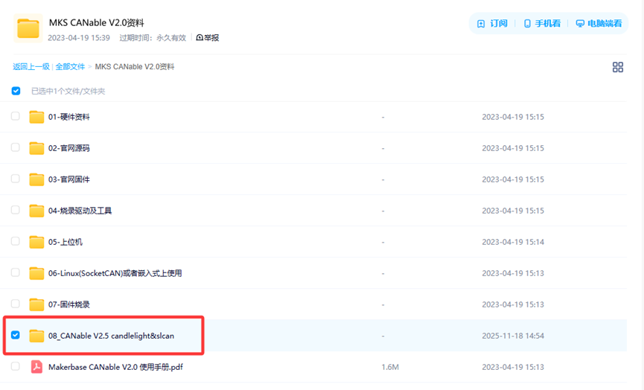The image size is (644, 390).
Task: Click folder icon of 07-固件烧录
Action: (36, 304)
